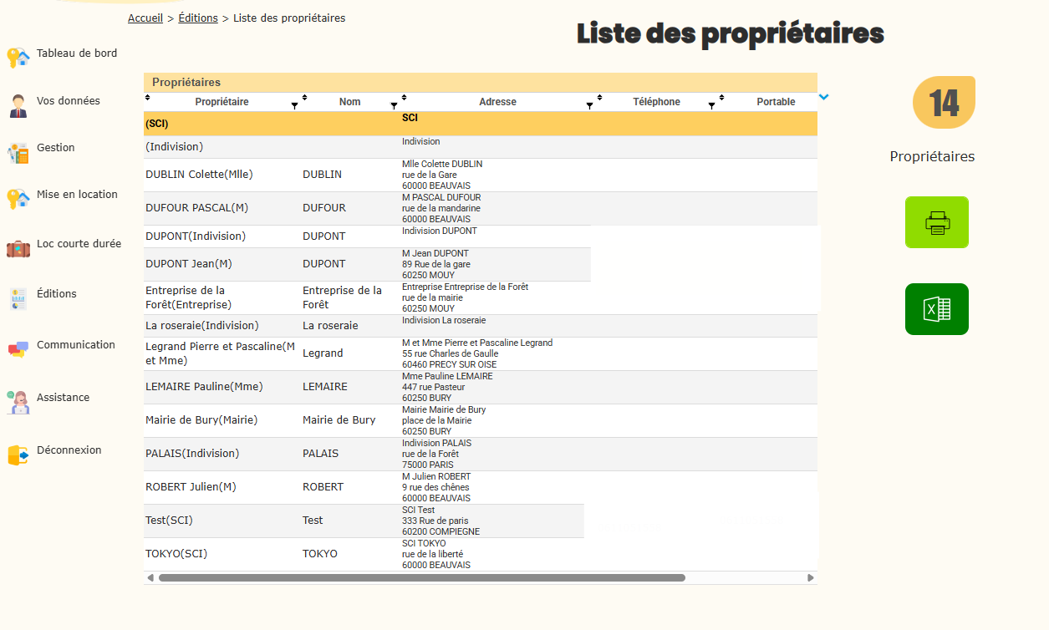
Task: Expand the blue chevron beside Portable column
Action: coord(824,97)
